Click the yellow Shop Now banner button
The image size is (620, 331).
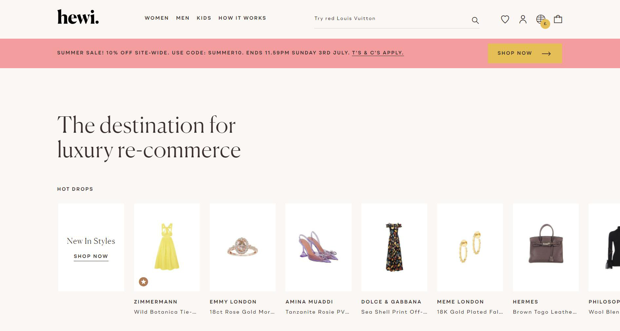pos(525,53)
